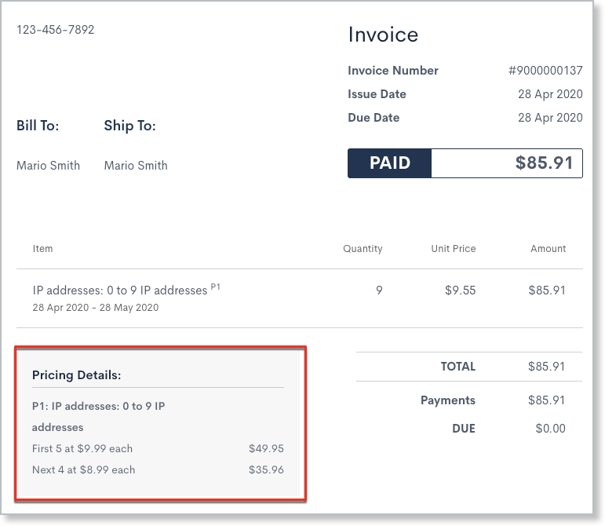Click the Amount column header
The height and width of the screenshot is (526, 605).
click(x=548, y=249)
